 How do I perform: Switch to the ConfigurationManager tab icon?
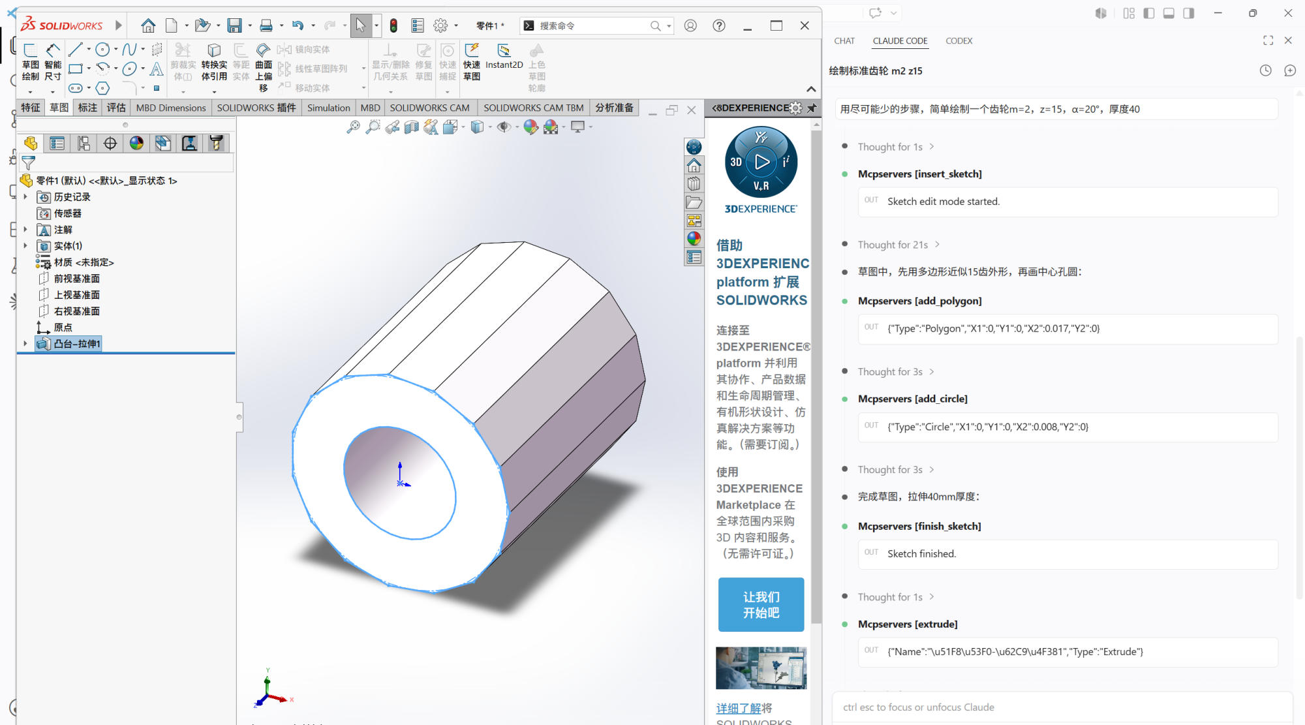pyautogui.click(x=84, y=143)
